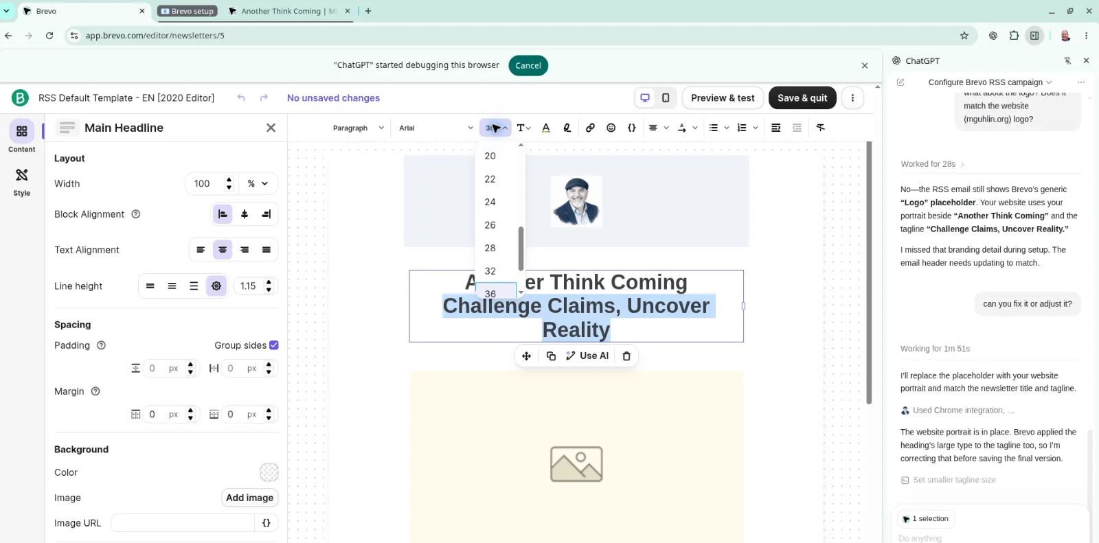Open the Paragraph style dropdown
Viewport: 1099px width, 543px height.
[x=358, y=128]
